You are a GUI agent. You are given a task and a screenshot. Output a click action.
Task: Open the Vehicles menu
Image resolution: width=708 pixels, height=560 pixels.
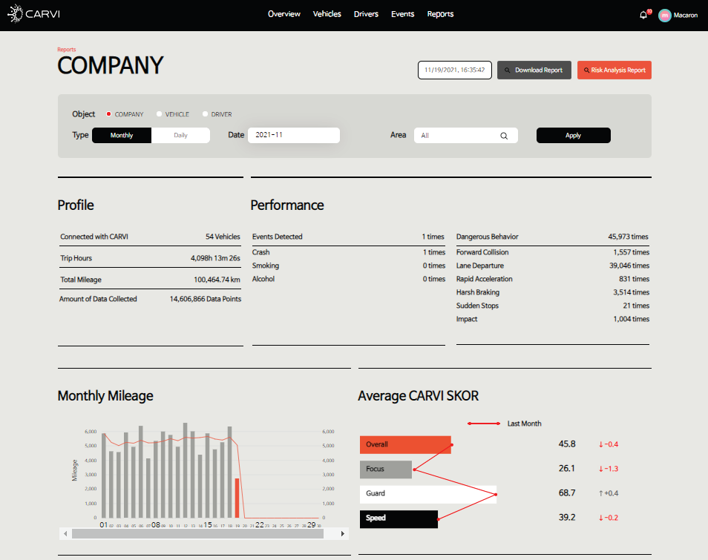[x=327, y=14]
